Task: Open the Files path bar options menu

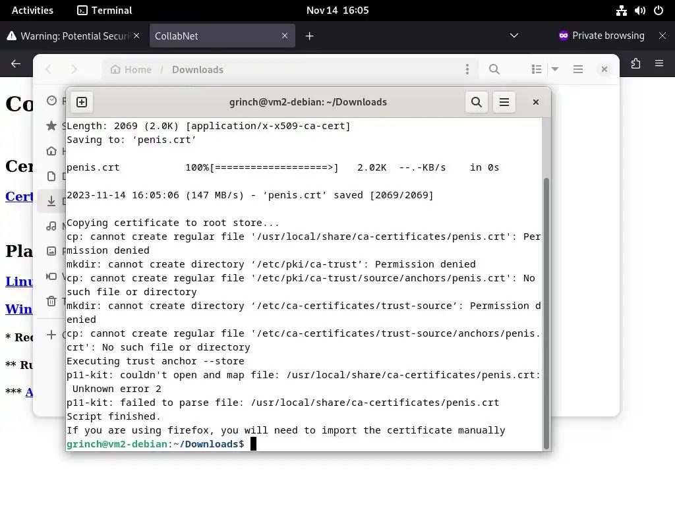Action: click(x=467, y=69)
